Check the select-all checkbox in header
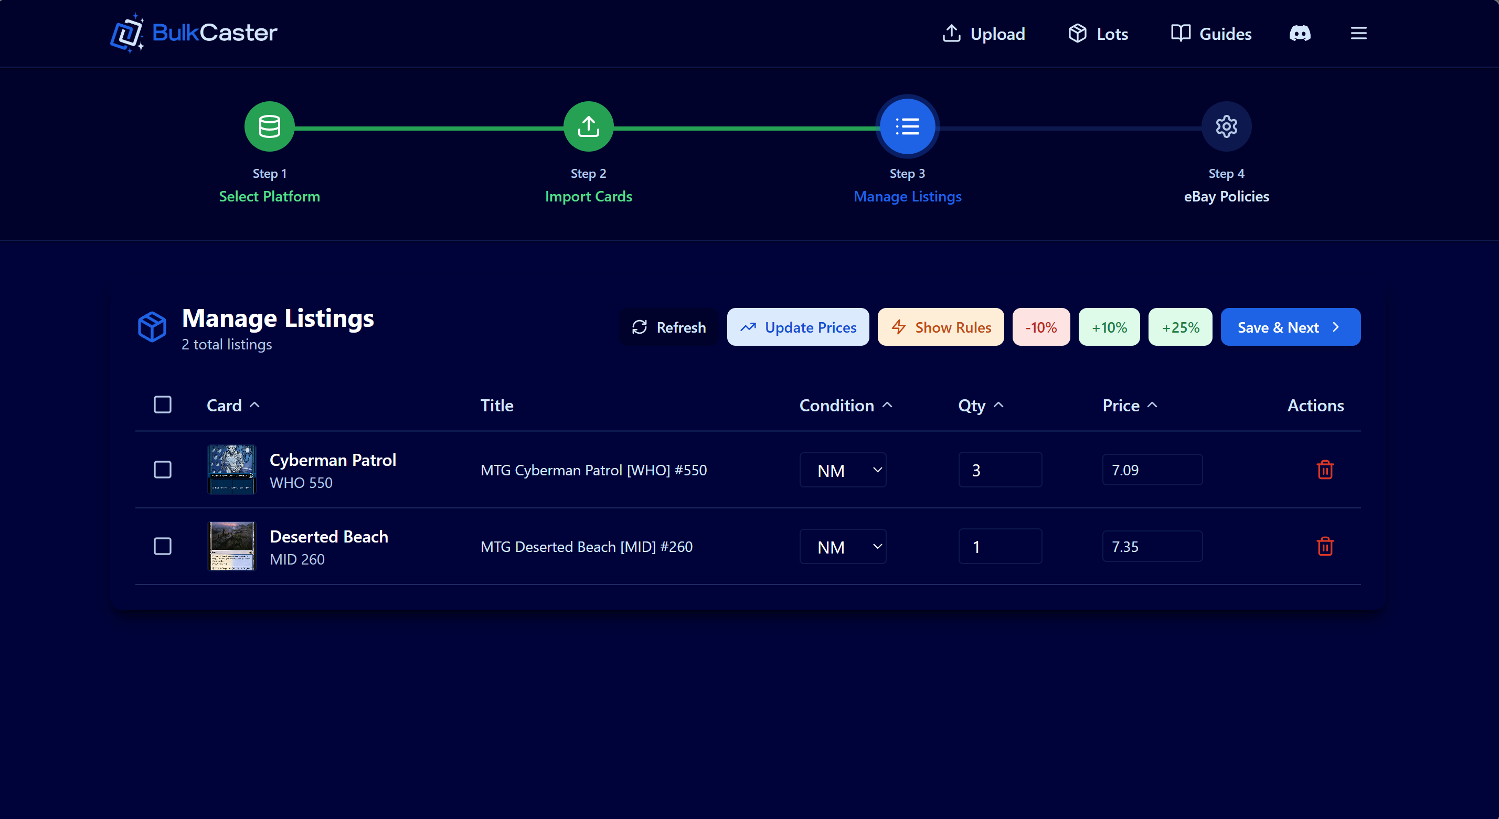1499x819 pixels. point(163,405)
